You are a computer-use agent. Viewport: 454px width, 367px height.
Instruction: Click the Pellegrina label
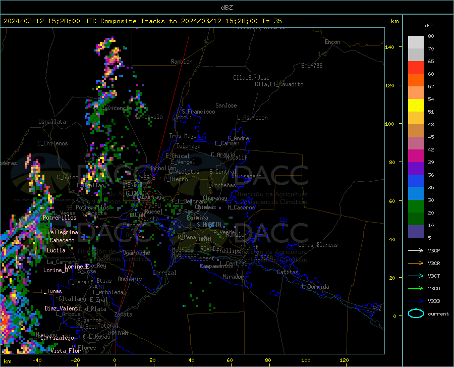click(x=63, y=232)
